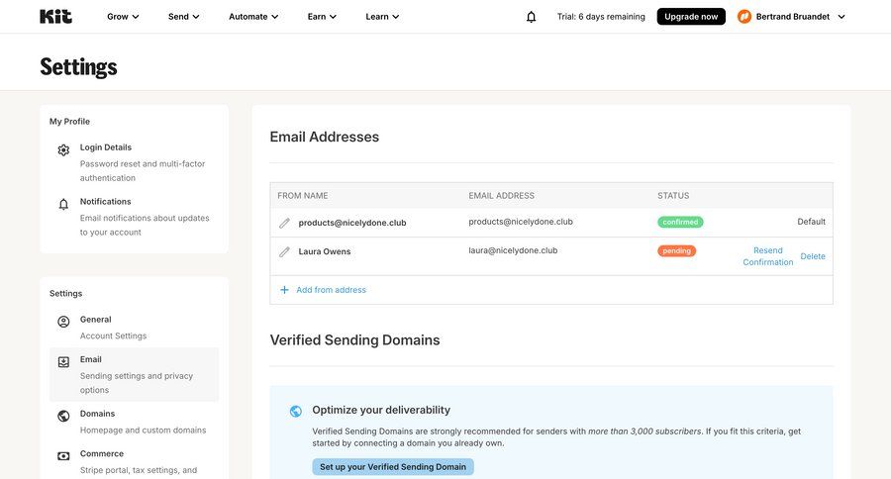
Task: Click the Laura Owens from name
Action: (x=325, y=251)
